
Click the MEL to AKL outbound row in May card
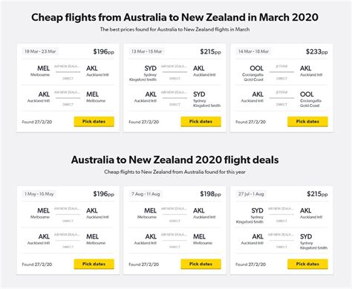click(68, 215)
